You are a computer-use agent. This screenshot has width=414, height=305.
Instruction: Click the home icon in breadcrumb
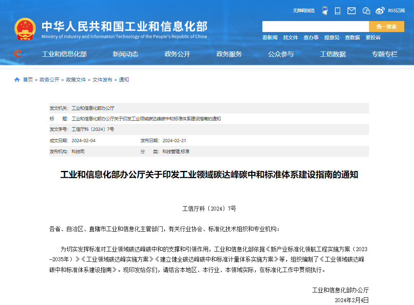pyautogui.click(x=17, y=80)
